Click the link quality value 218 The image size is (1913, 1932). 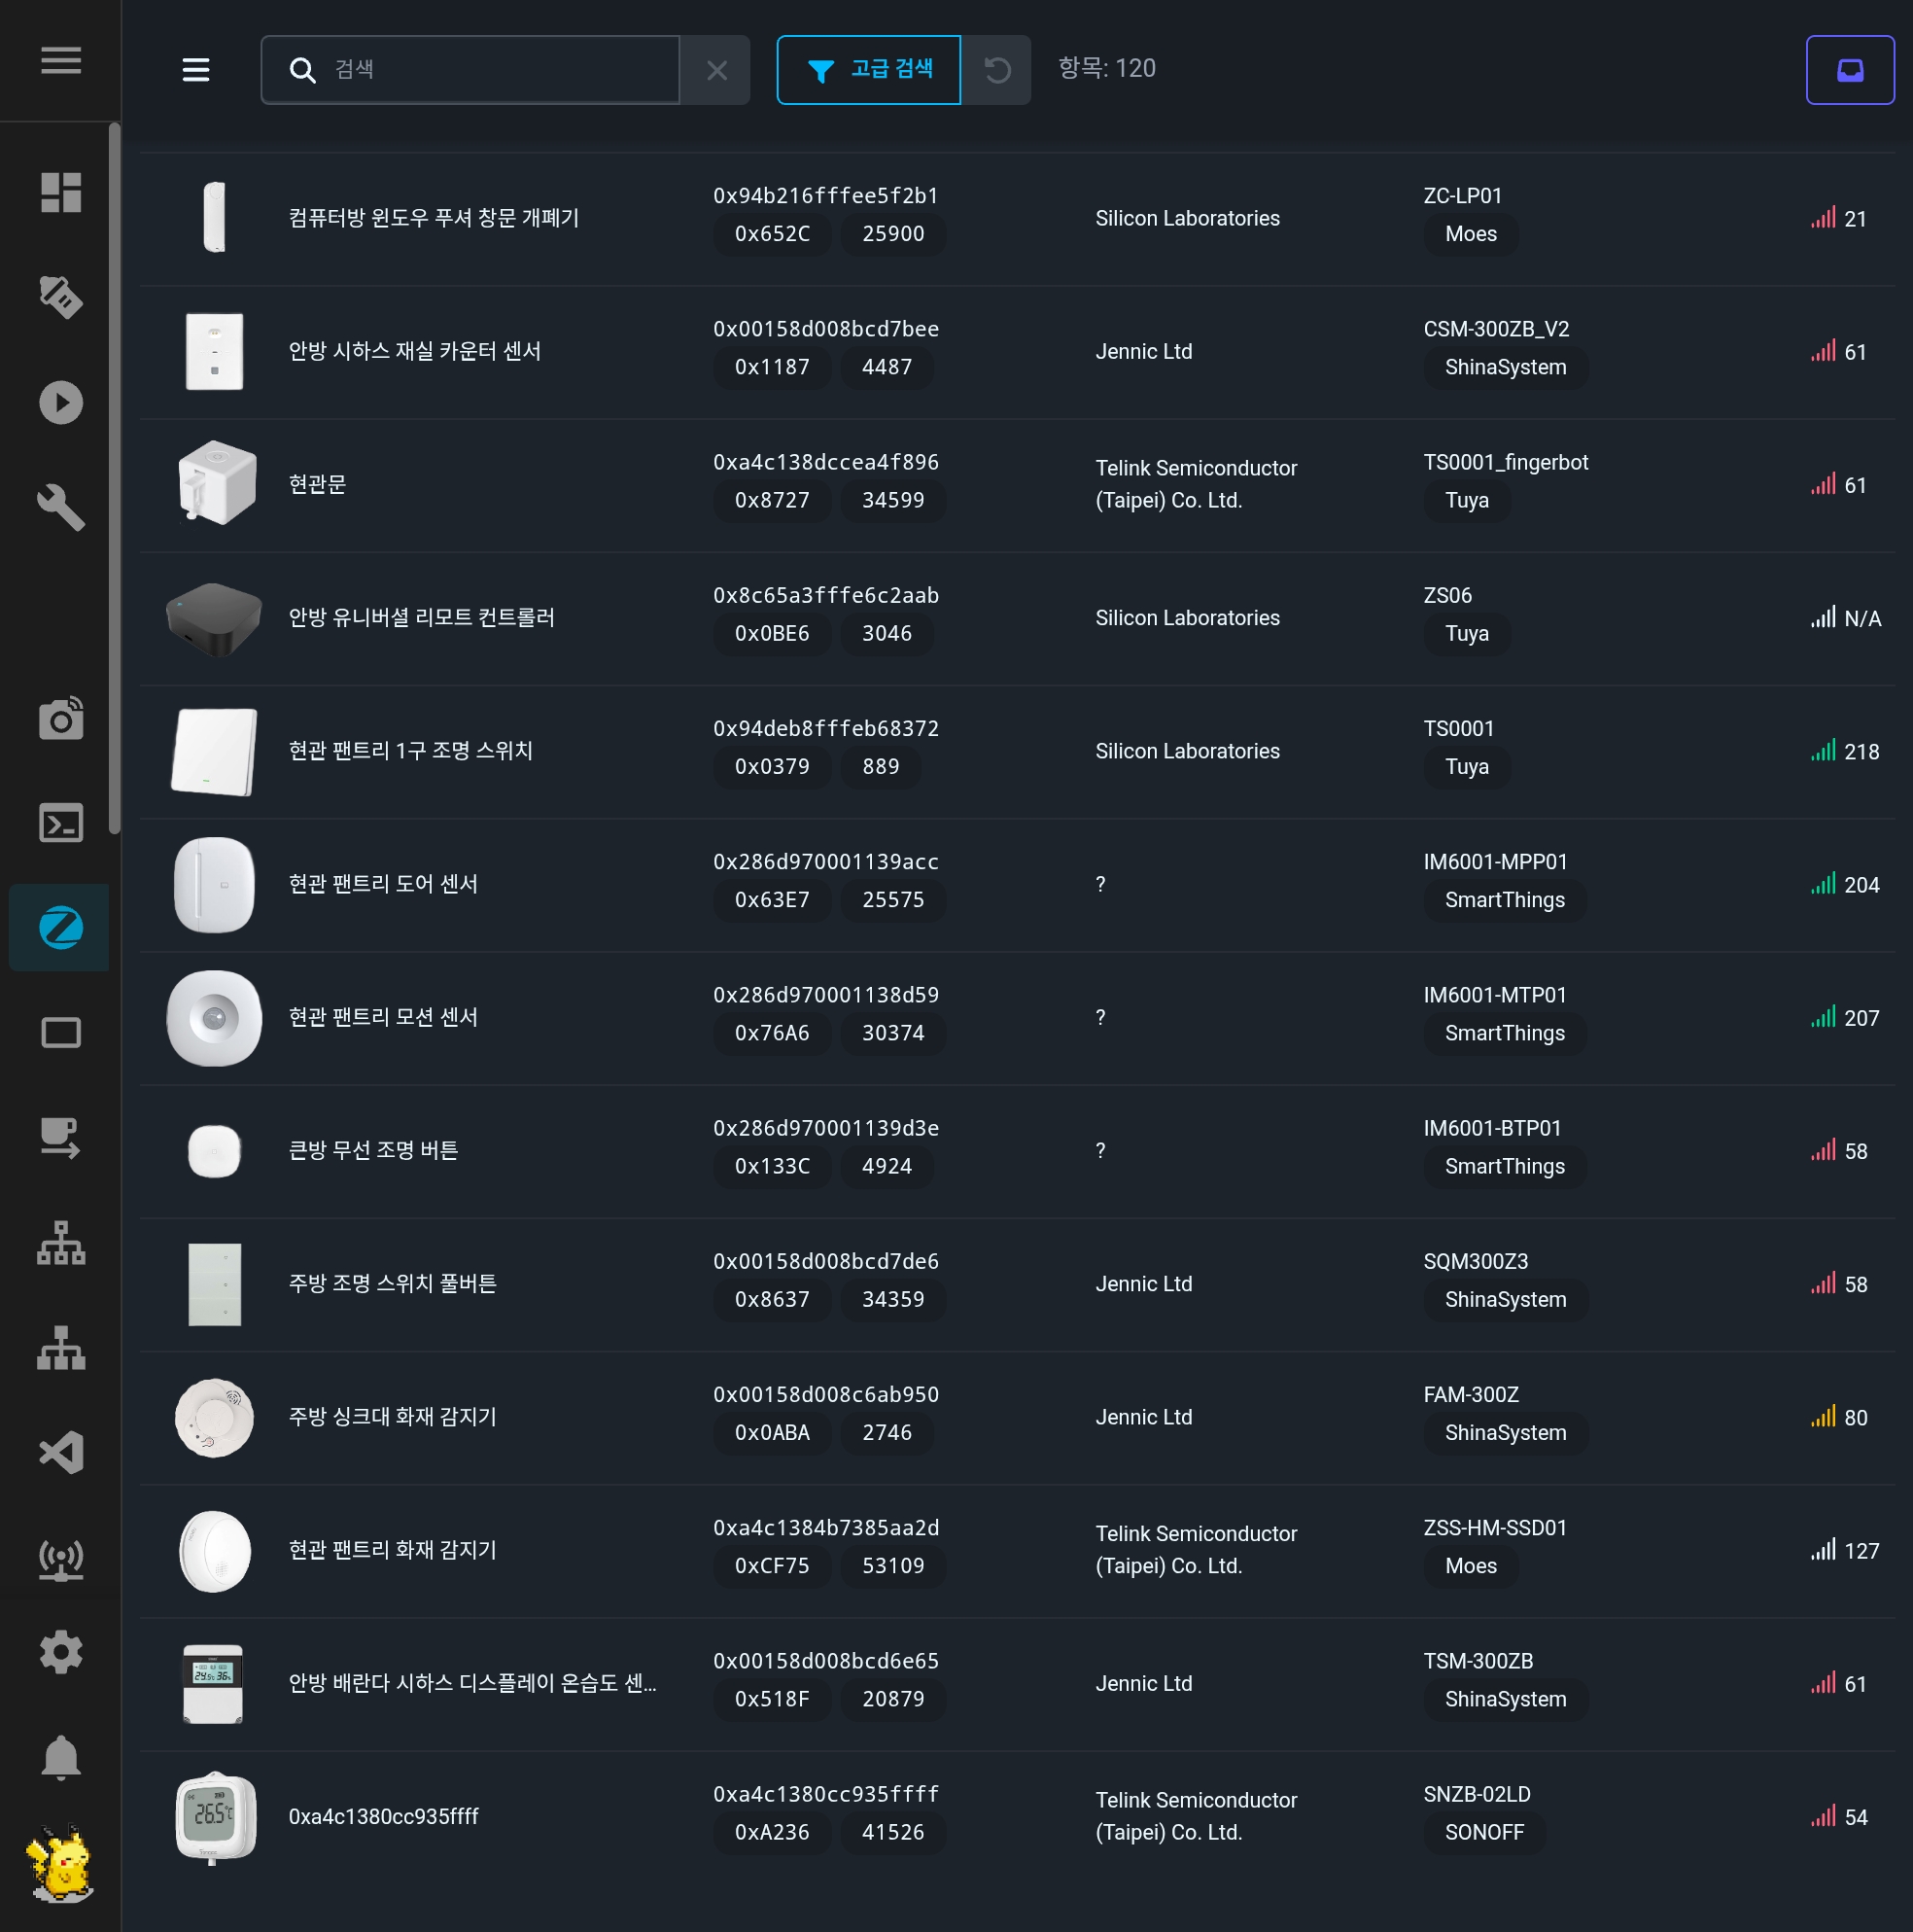click(1861, 752)
